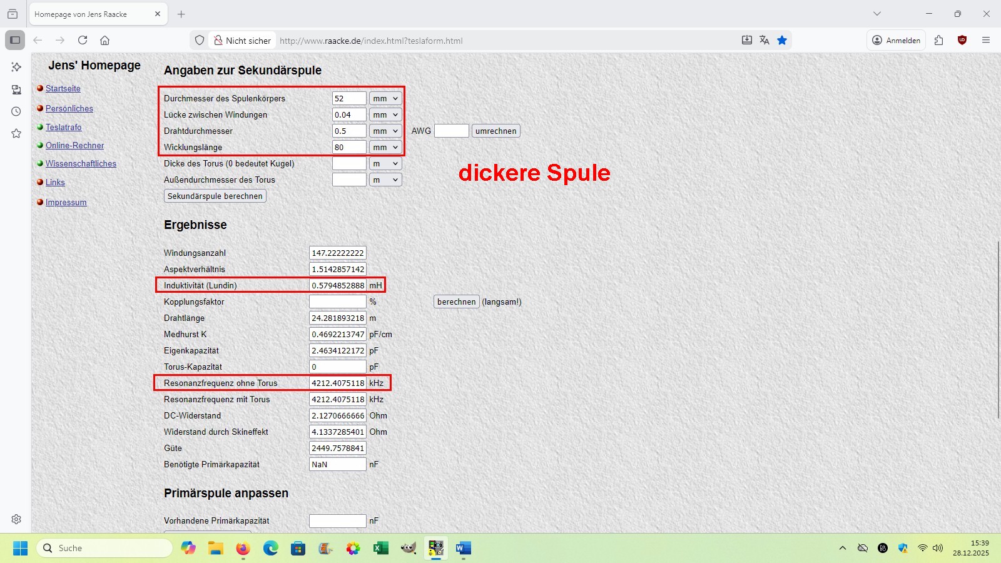This screenshot has width=1001, height=563.
Task: Open the 'Links' navigation link
Action: click(x=55, y=183)
